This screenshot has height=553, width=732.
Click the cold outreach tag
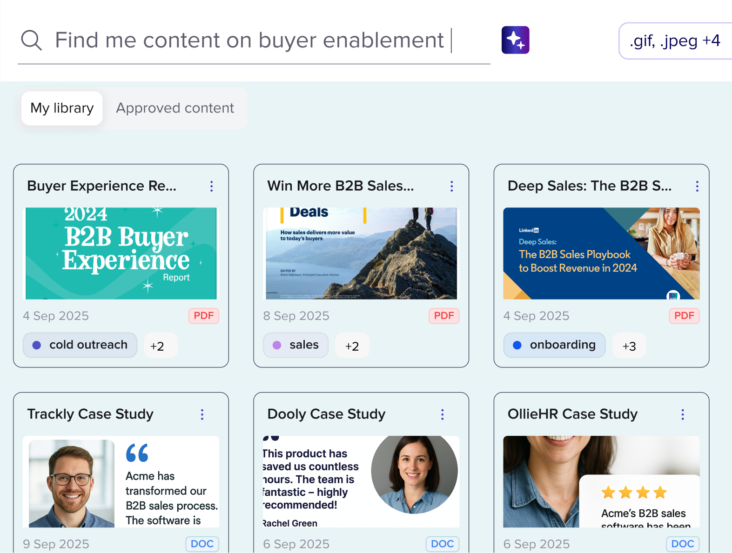pos(80,345)
